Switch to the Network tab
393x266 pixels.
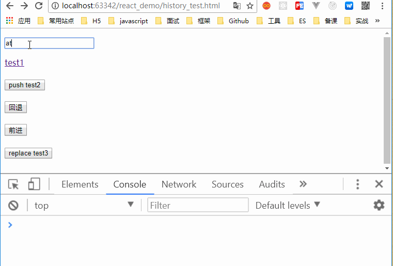click(179, 184)
